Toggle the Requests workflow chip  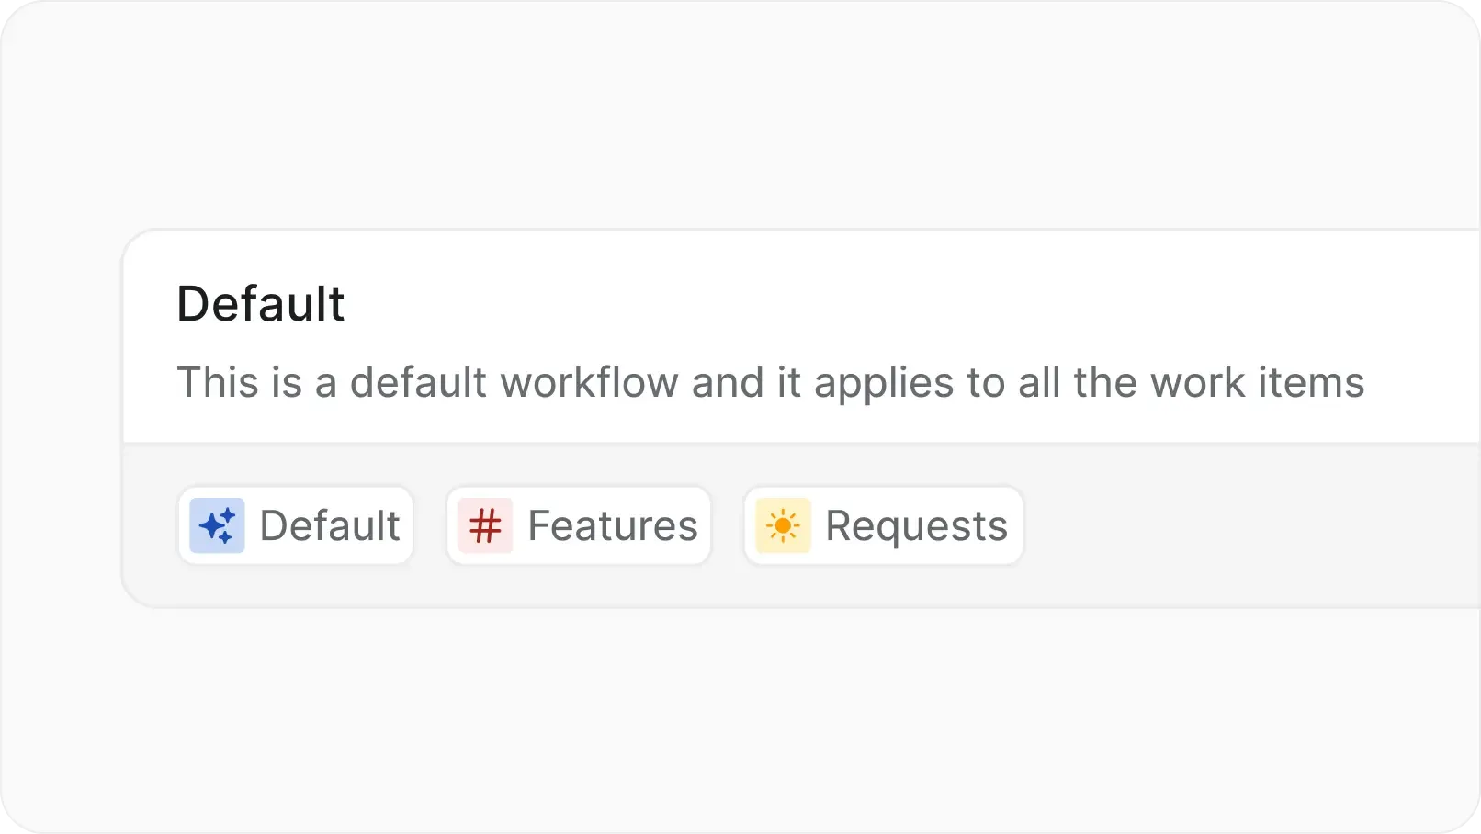[883, 525]
